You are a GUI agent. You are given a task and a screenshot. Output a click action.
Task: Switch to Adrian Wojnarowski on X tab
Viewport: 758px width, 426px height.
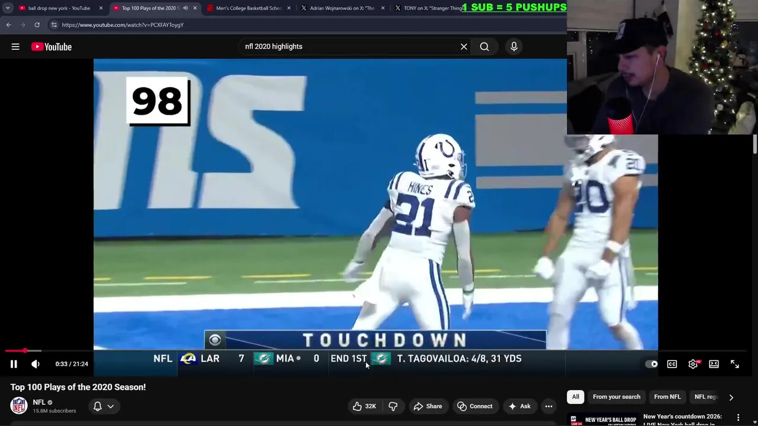[342, 8]
